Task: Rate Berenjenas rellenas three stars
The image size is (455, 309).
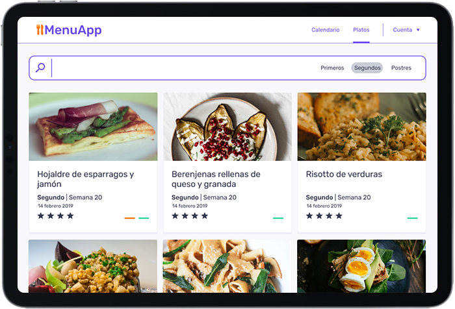Action: (195, 216)
